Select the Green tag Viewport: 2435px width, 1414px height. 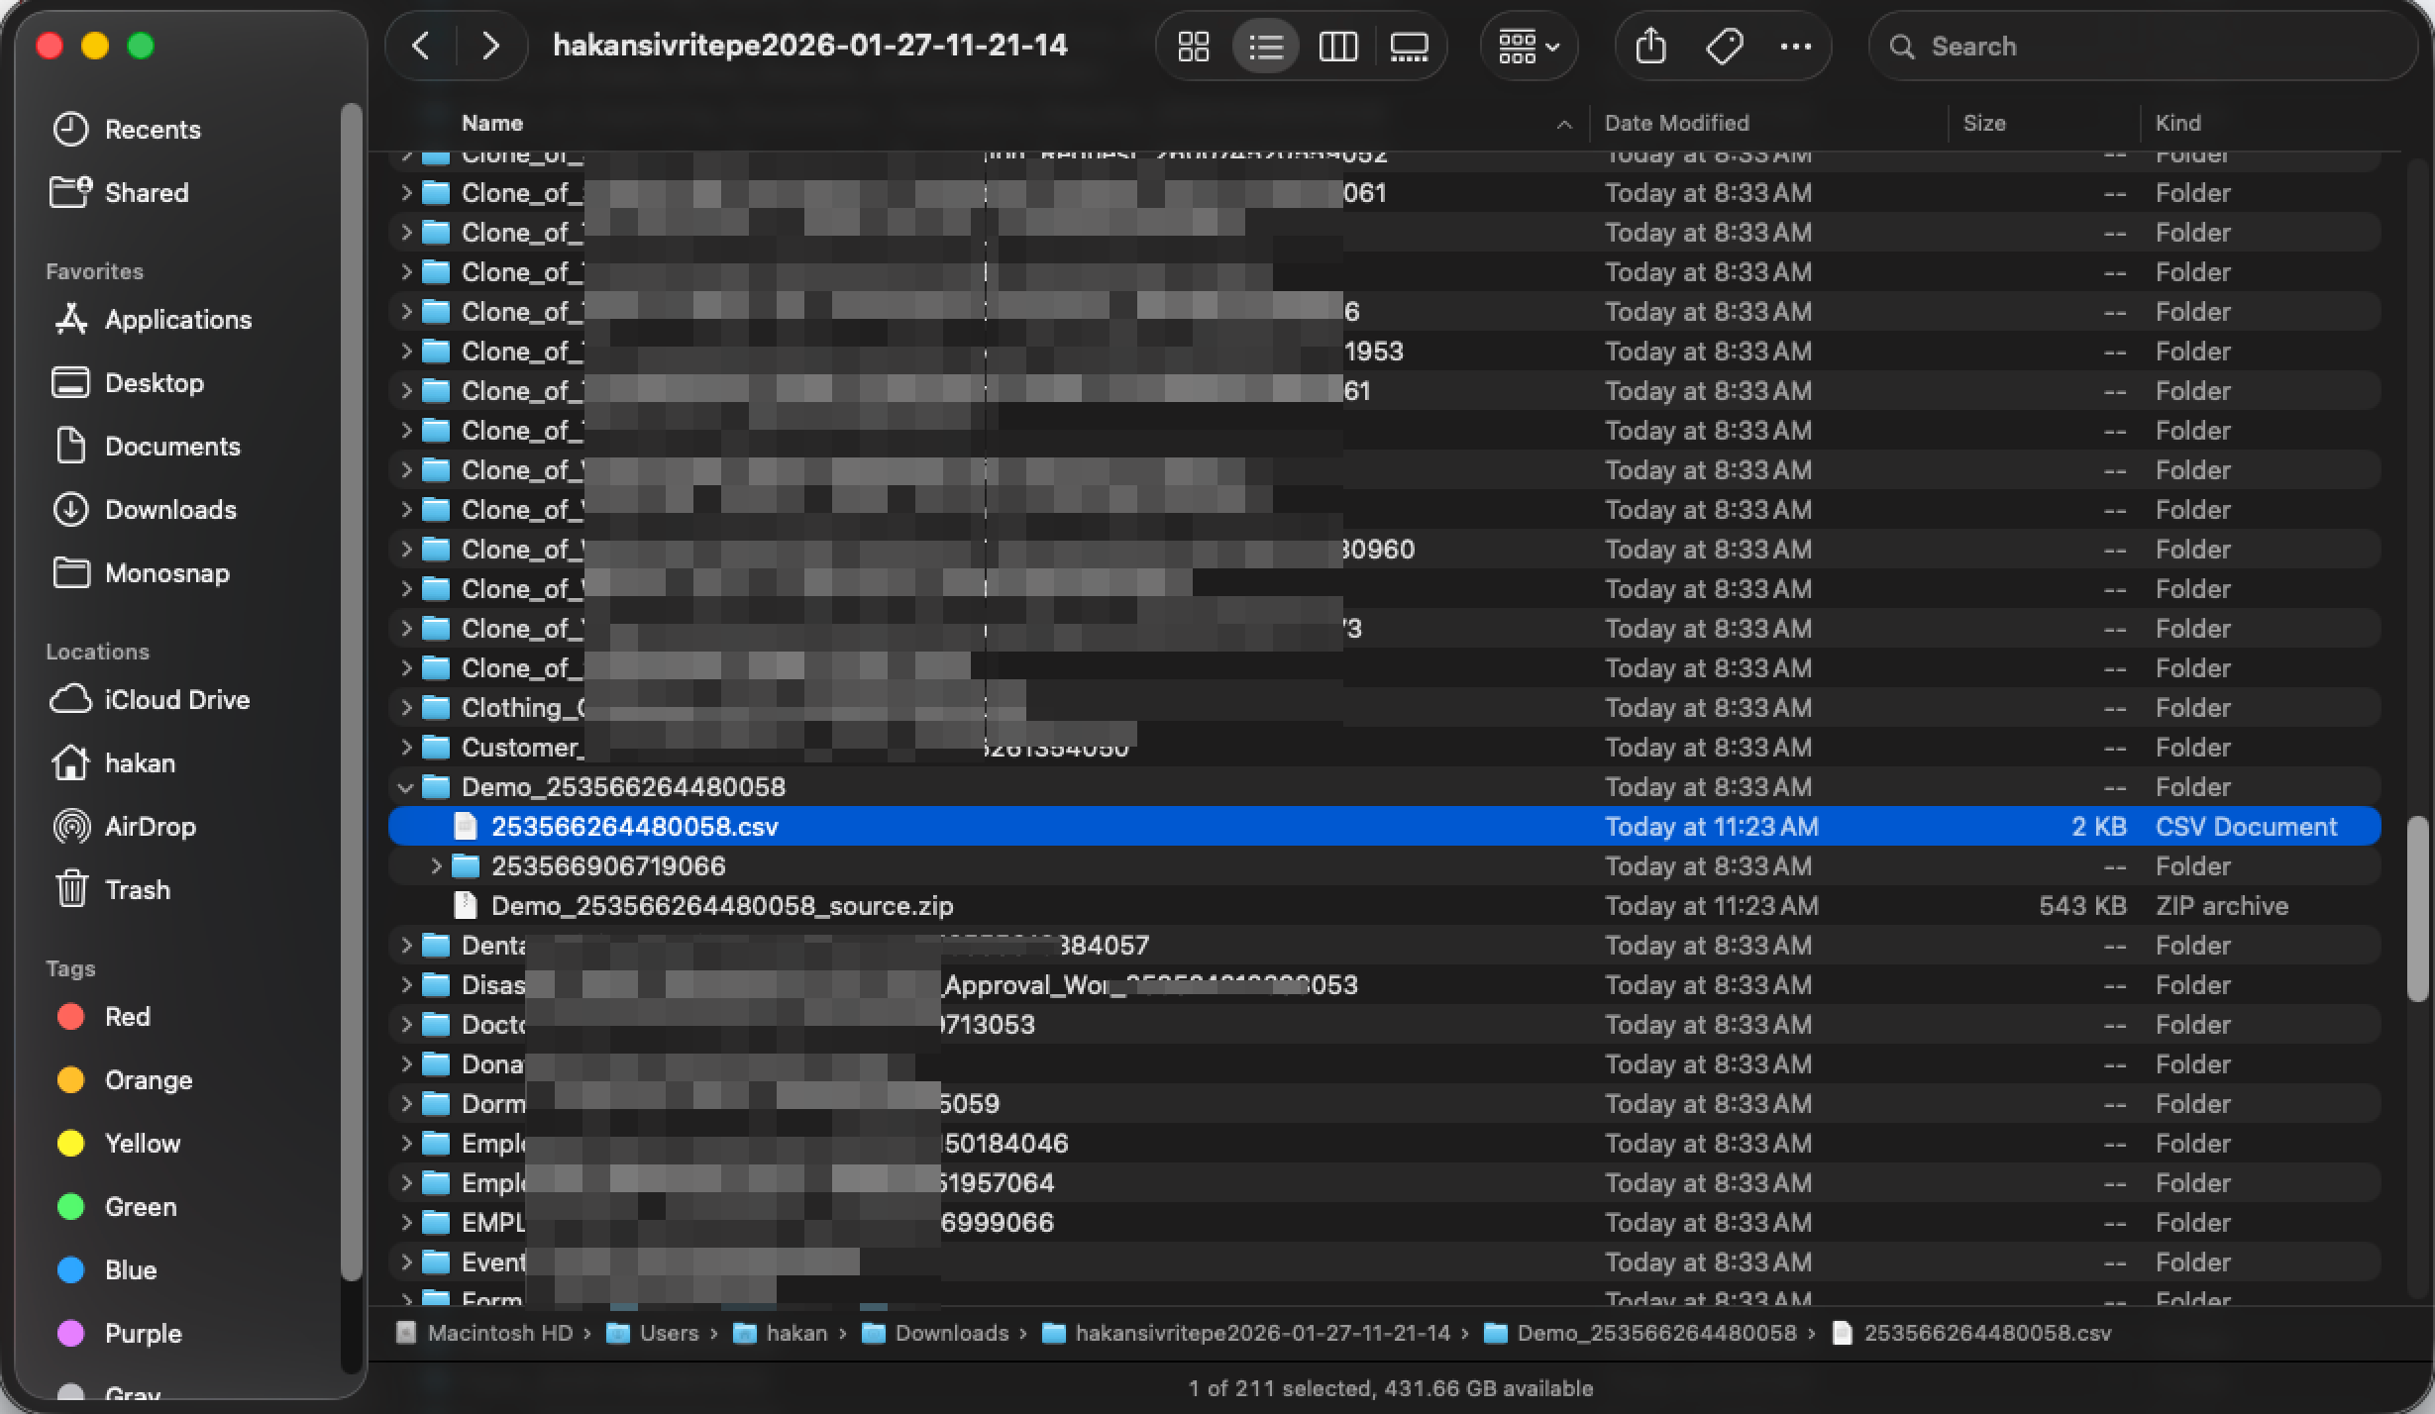[x=116, y=1206]
